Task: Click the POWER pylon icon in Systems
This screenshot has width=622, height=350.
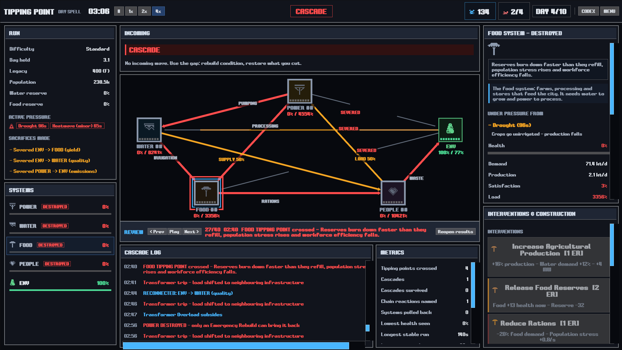Action: [12, 206]
